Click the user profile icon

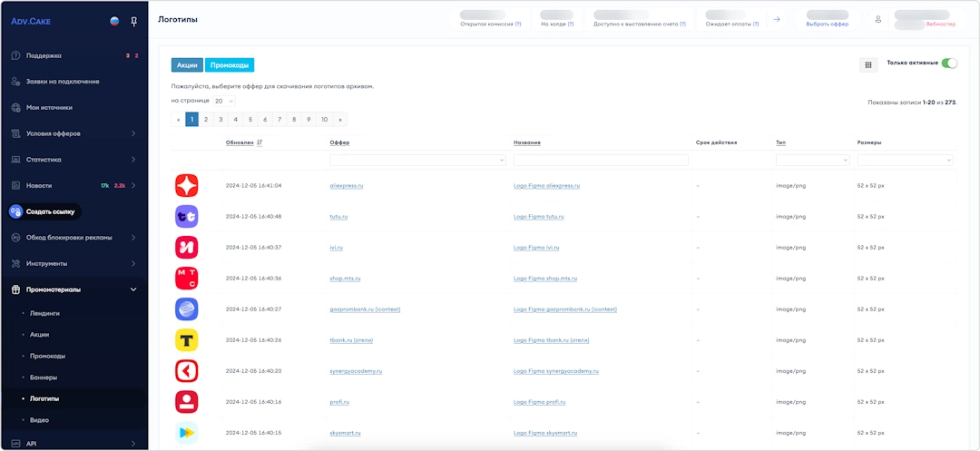[x=877, y=19]
